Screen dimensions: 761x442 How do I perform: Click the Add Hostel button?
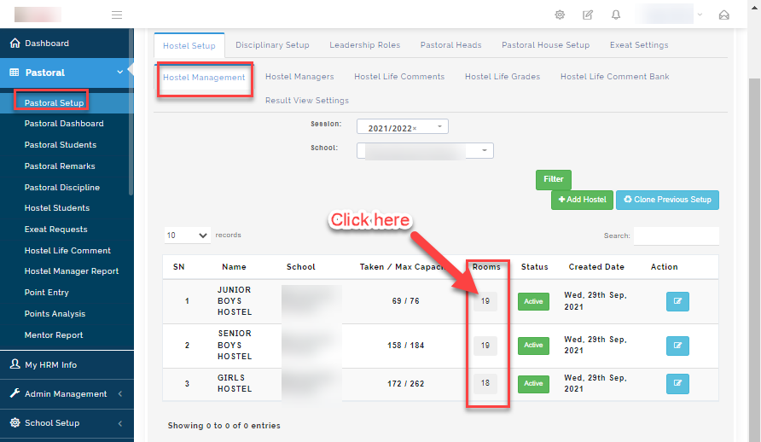point(582,200)
